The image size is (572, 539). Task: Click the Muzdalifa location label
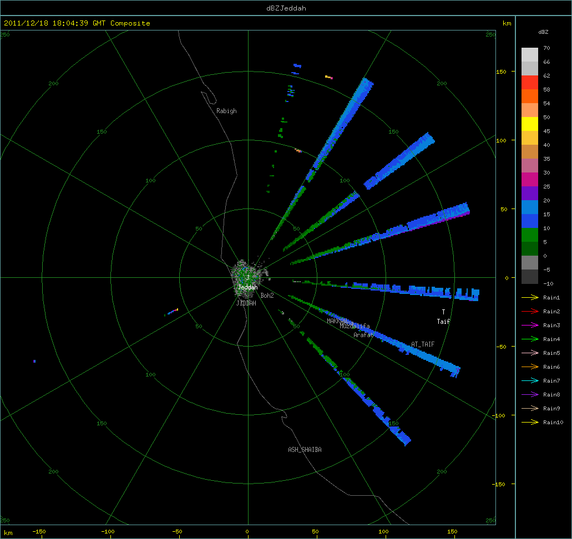pos(355,326)
